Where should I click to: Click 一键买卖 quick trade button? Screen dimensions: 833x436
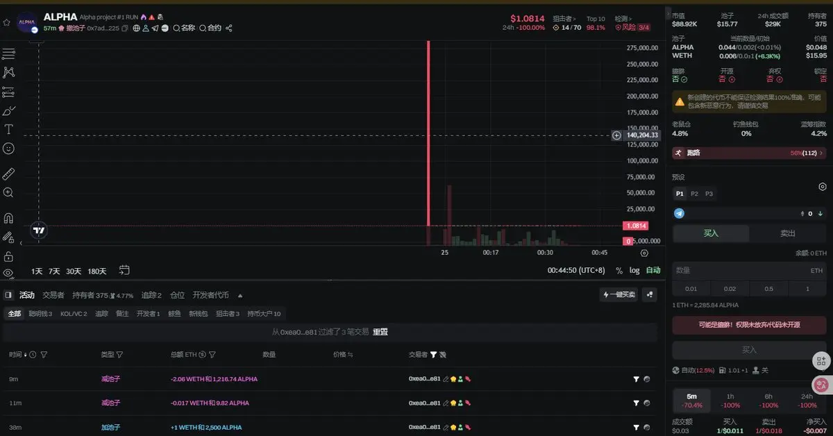(x=619, y=295)
